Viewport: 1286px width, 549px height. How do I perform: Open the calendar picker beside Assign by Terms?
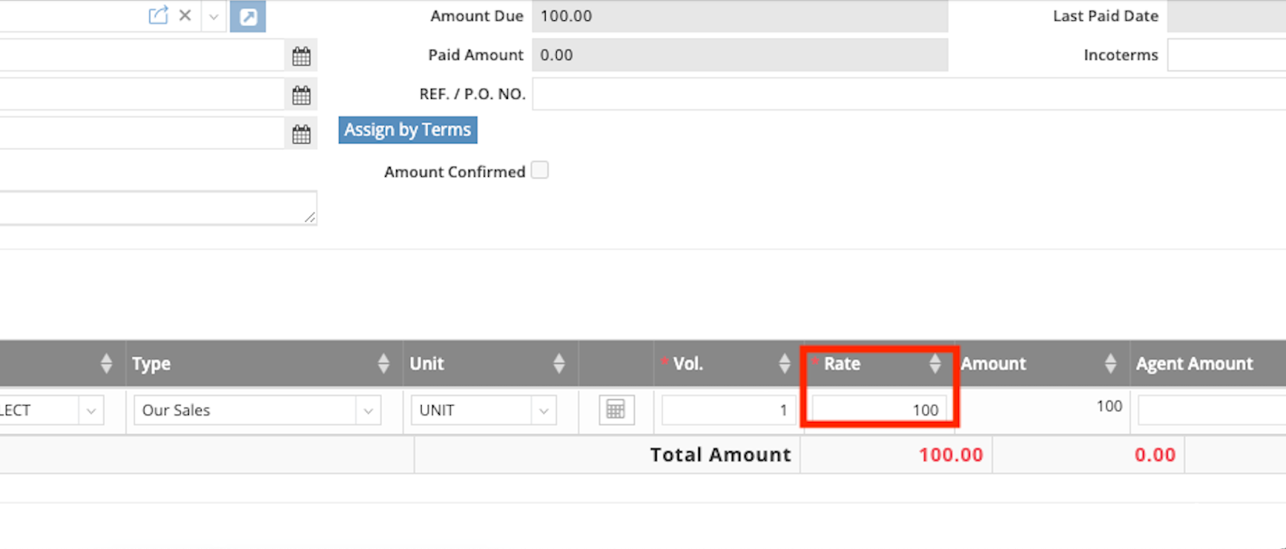301,134
